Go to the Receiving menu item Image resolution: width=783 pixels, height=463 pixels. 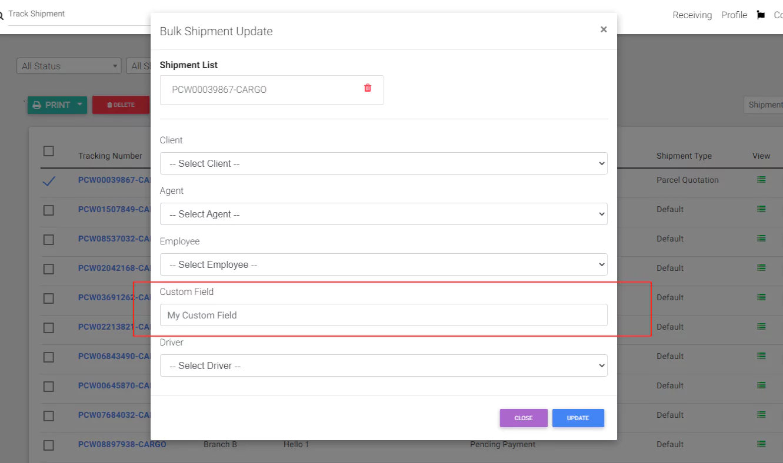pyautogui.click(x=692, y=15)
